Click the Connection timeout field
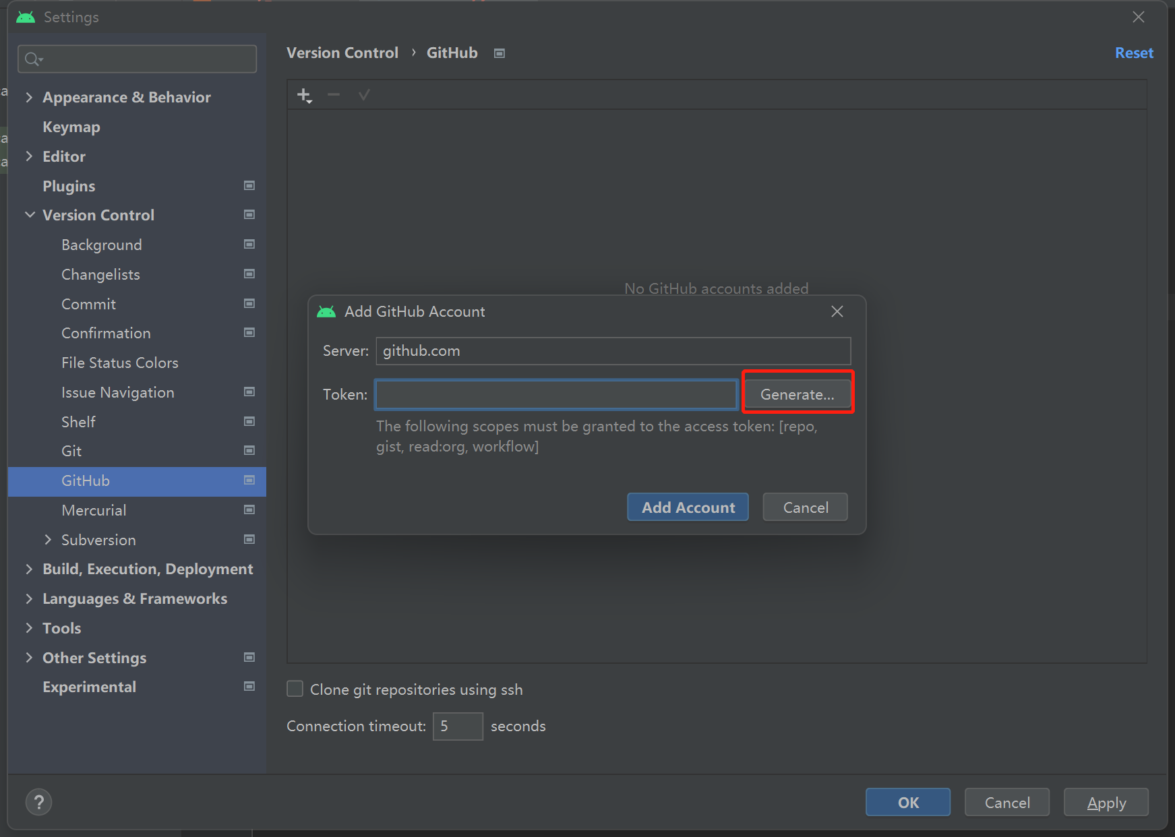 click(x=458, y=726)
